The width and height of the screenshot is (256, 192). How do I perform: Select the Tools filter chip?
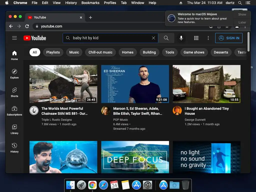point(170,52)
